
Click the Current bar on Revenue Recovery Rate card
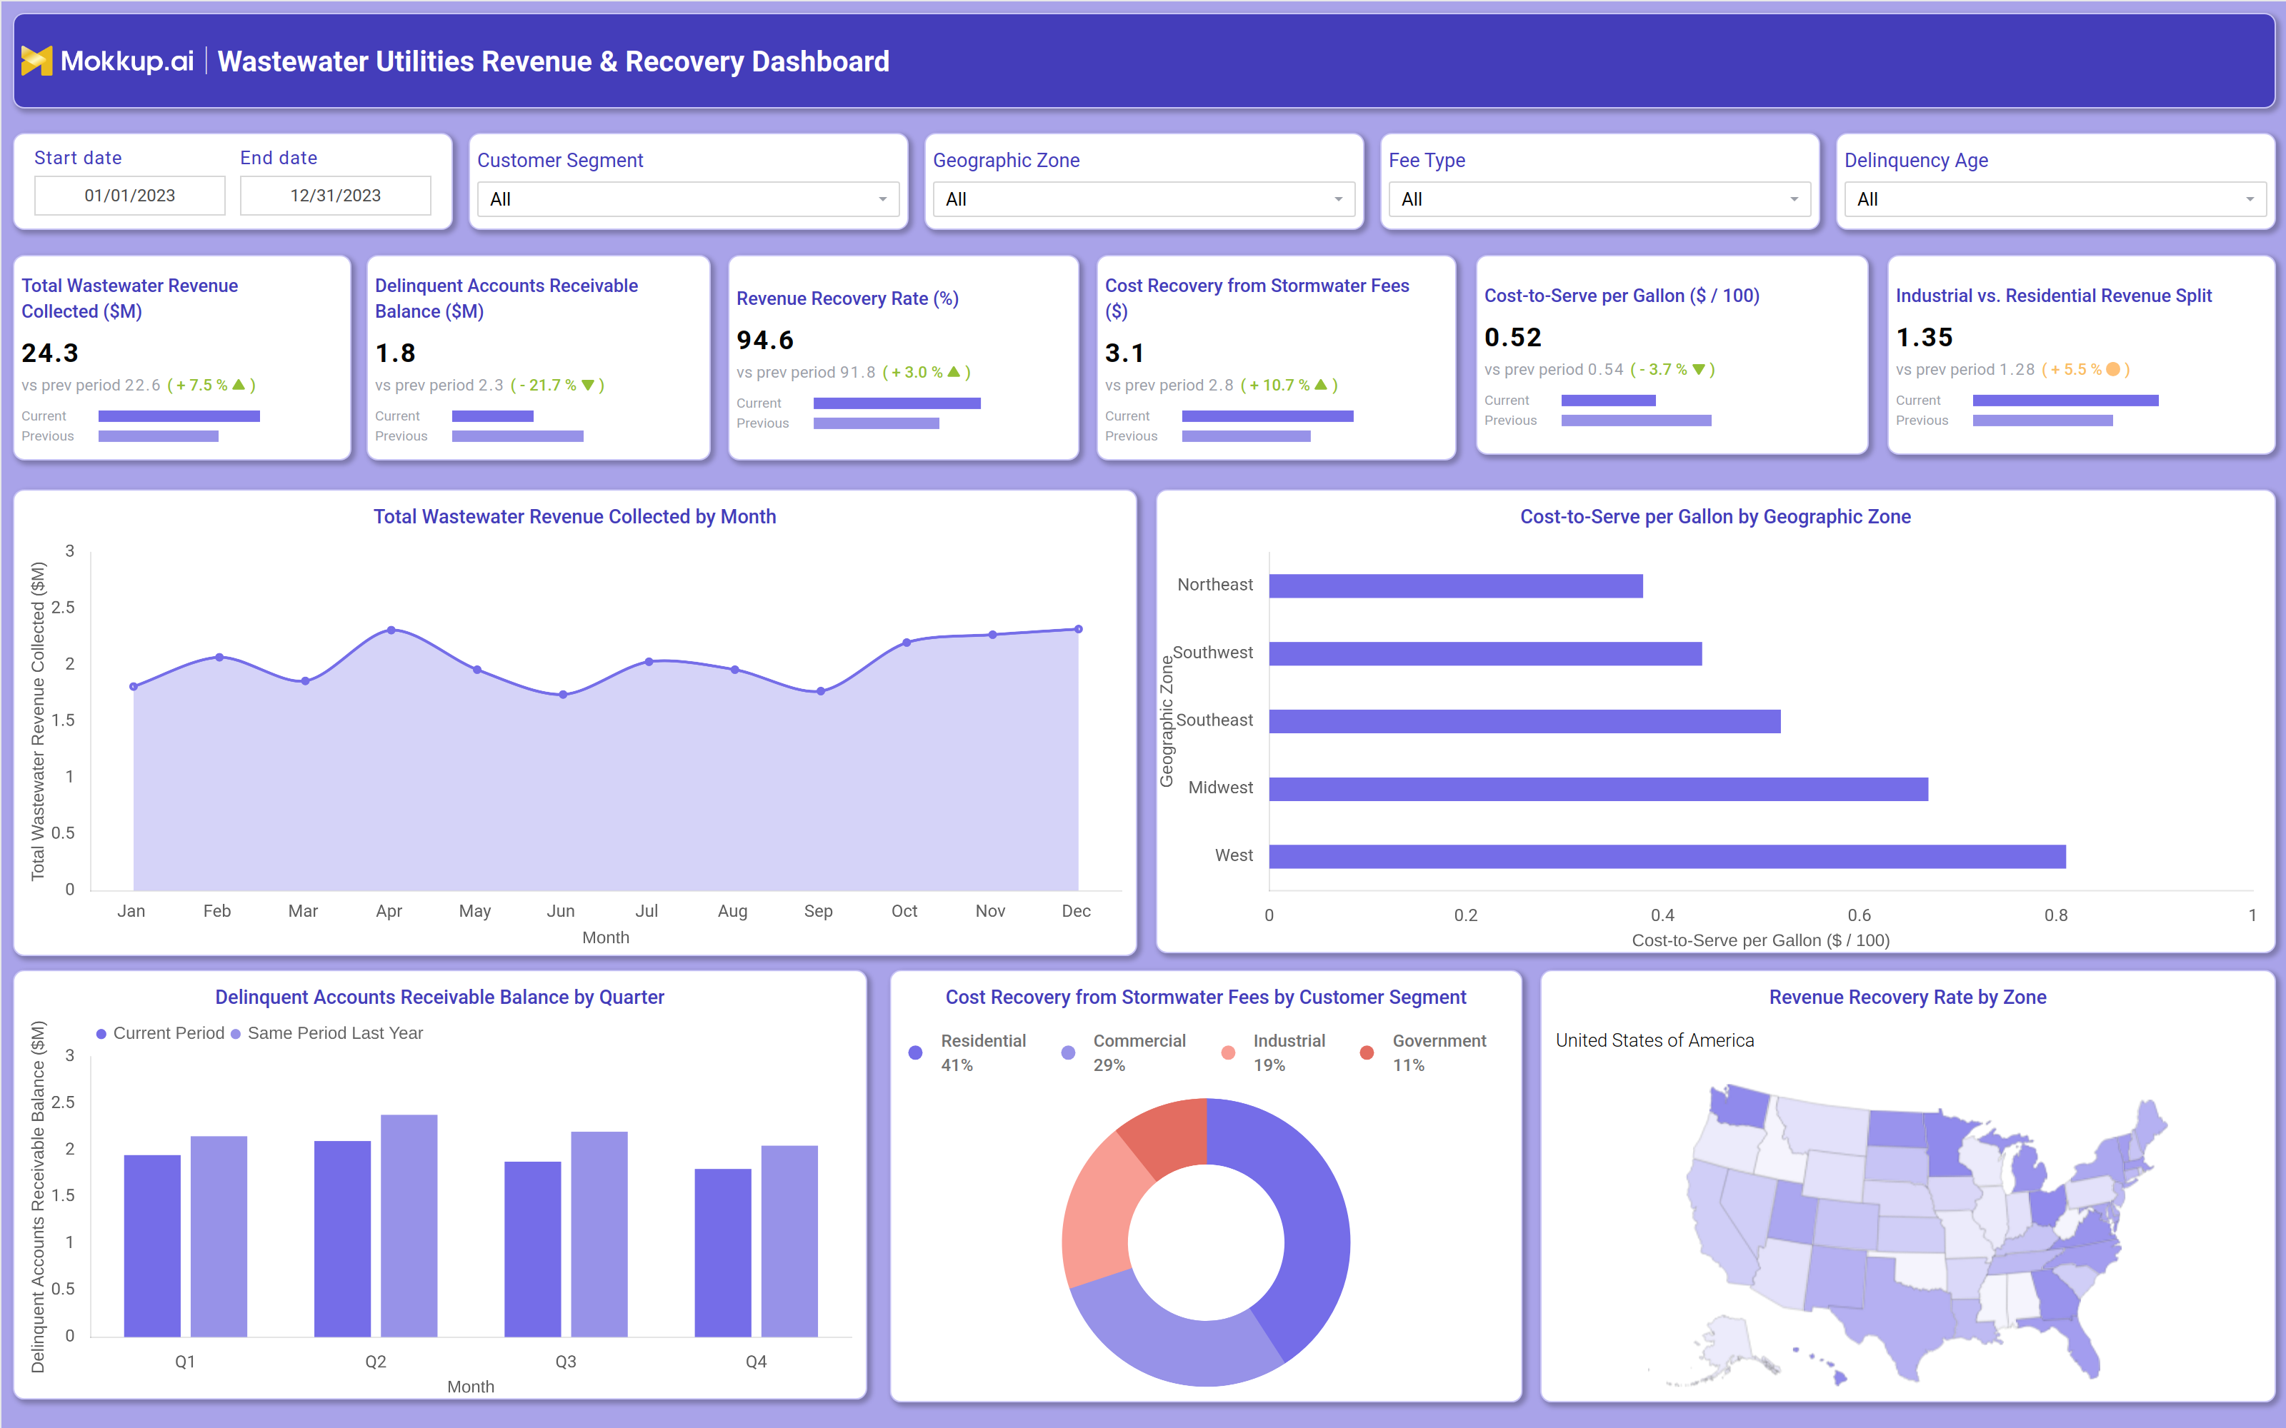tap(897, 403)
